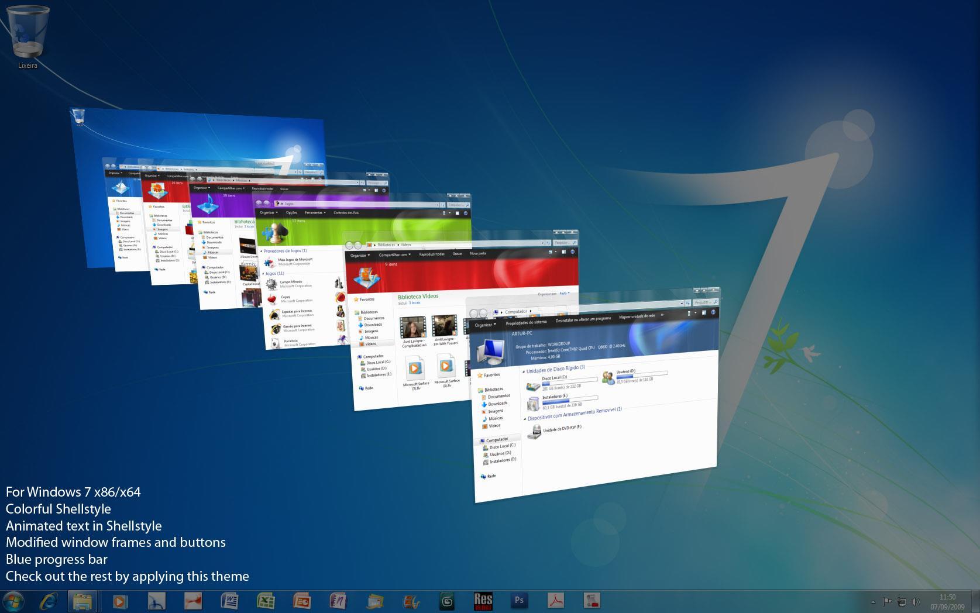Click Opções in the Jogos window toolbar
The width and height of the screenshot is (980, 613).
point(291,213)
